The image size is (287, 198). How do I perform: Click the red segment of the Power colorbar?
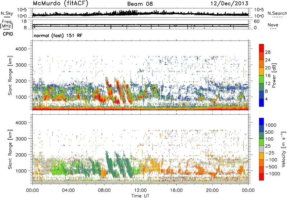(x=262, y=48)
